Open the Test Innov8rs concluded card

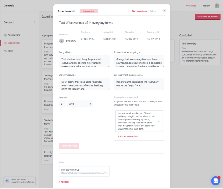200,52
